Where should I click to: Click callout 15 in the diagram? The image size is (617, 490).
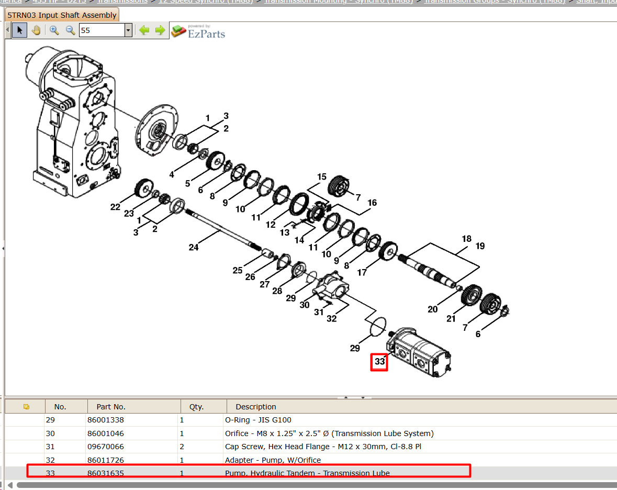322,177
